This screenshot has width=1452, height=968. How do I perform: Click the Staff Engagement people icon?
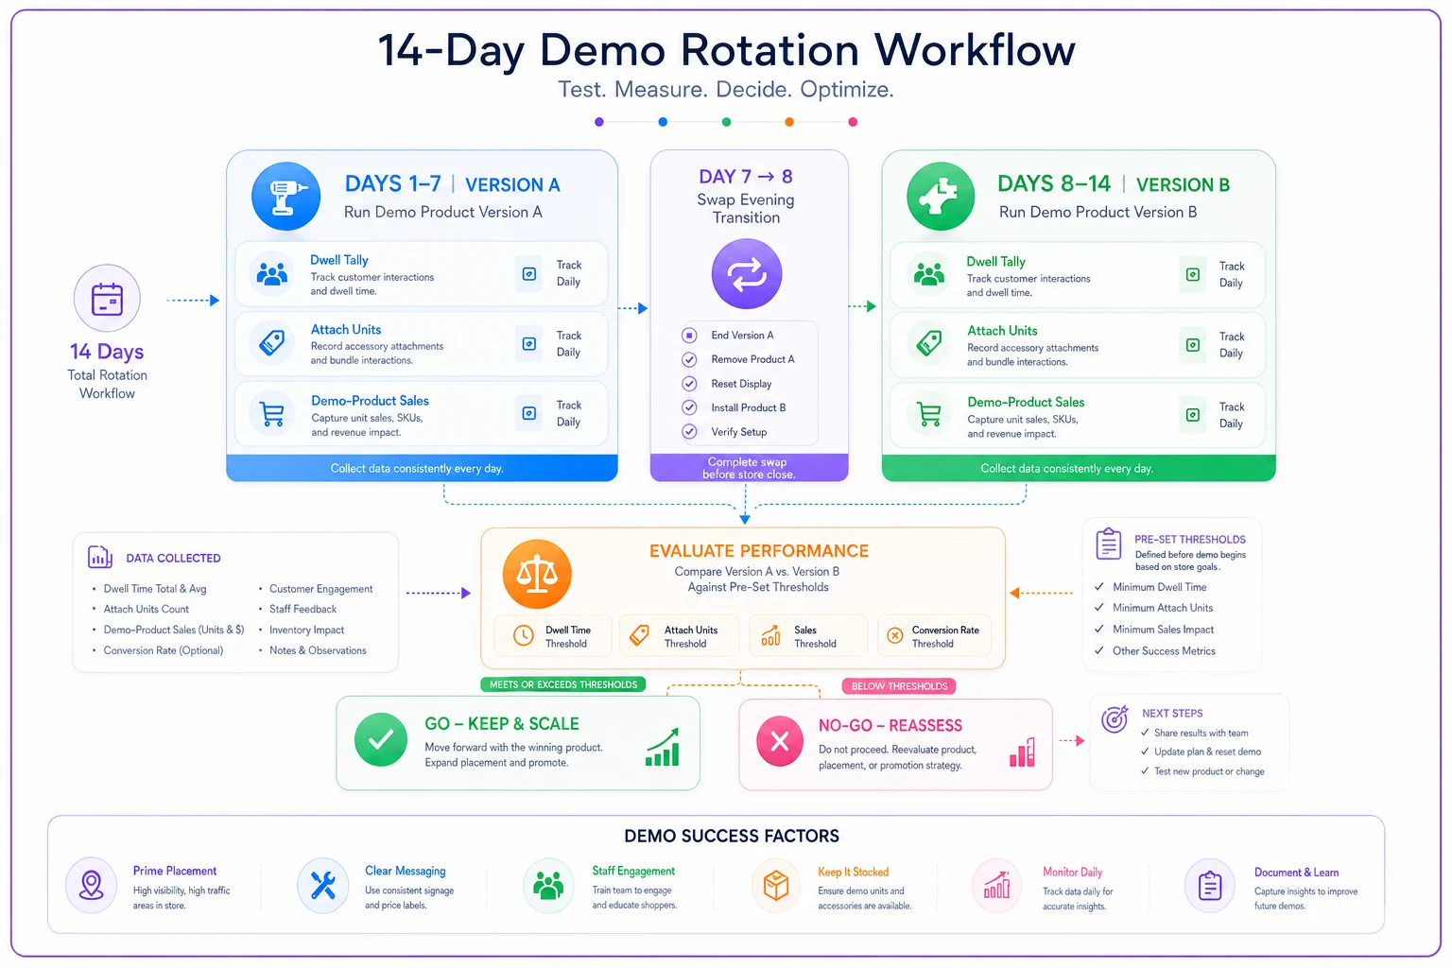click(548, 886)
